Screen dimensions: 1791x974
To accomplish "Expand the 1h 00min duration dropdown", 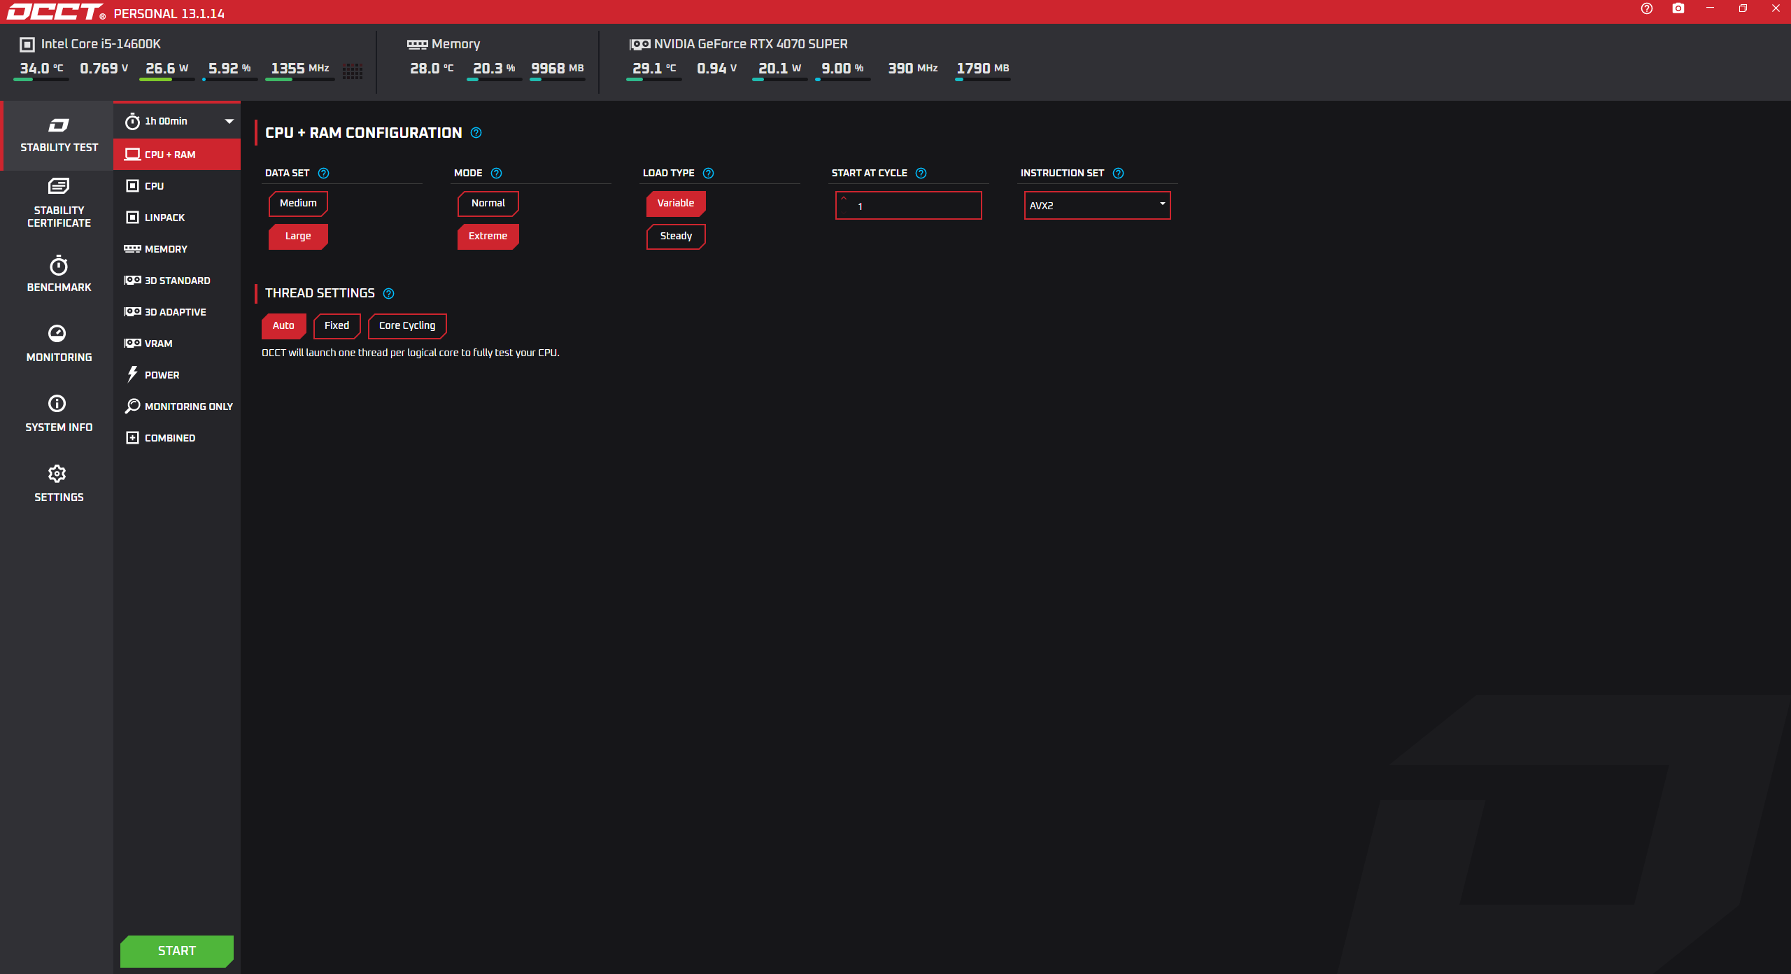I will tap(229, 122).
